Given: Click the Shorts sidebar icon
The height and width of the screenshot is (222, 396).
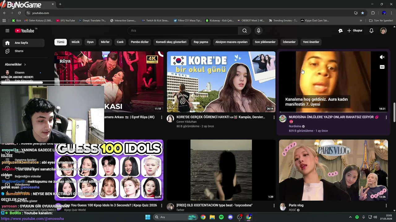Looking at the screenshot, I should [7, 51].
